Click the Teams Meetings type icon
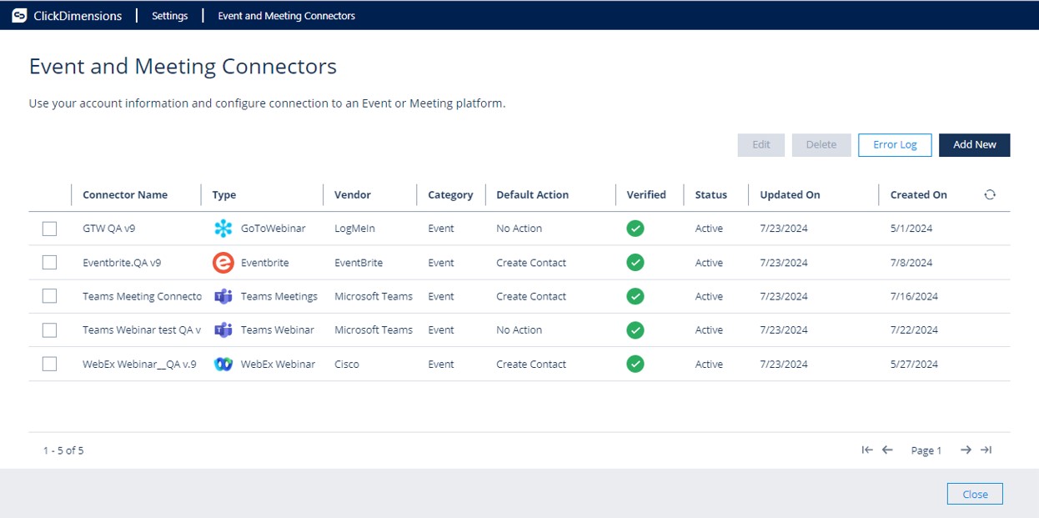1039x518 pixels. click(x=223, y=296)
